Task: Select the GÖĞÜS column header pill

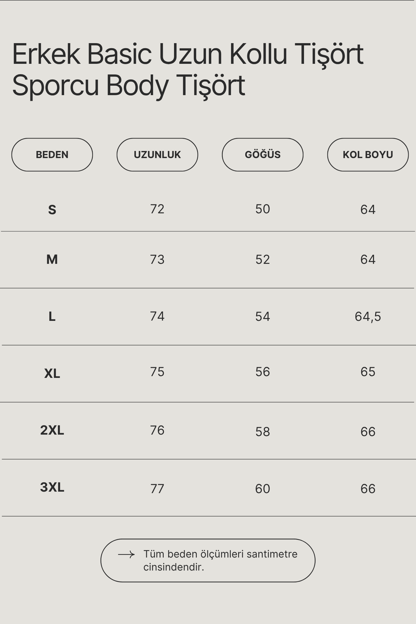Action: pyautogui.click(x=262, y=155)
